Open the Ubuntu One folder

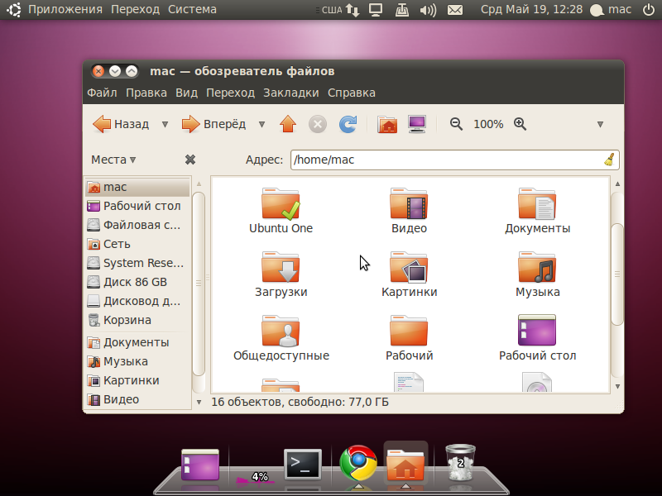coord(281,205)
